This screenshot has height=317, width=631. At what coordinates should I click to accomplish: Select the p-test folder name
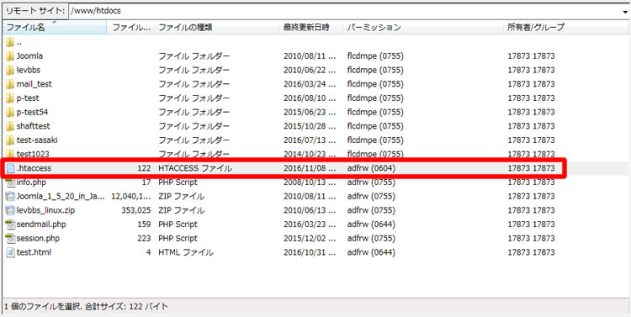pyautogui.click(x=28, y=98)
